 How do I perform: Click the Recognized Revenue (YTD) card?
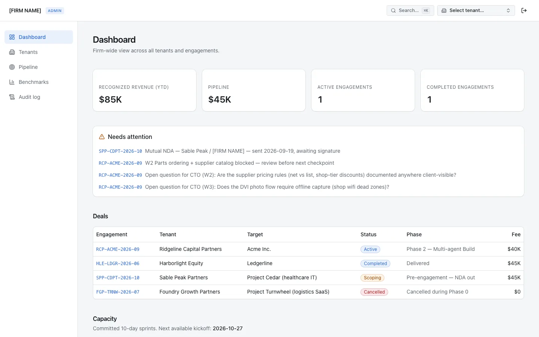click(144, 90)
